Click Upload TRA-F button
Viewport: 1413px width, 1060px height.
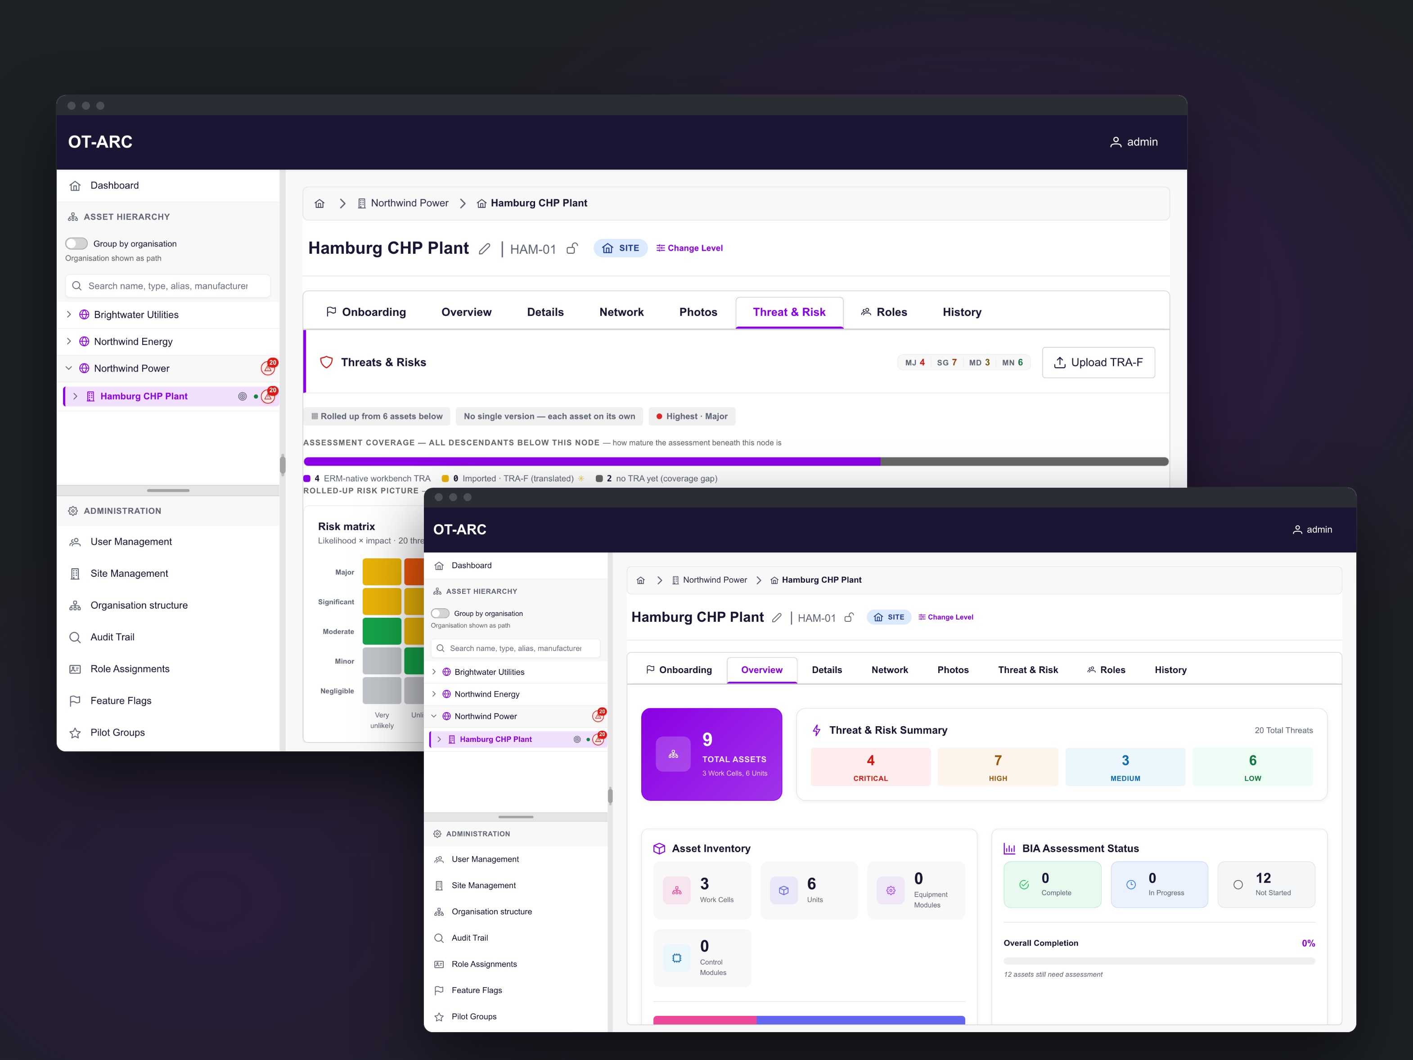(1098, 362)
